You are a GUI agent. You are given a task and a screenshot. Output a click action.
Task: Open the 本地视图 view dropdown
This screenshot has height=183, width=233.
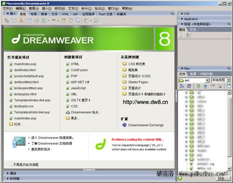click(228, 80)
